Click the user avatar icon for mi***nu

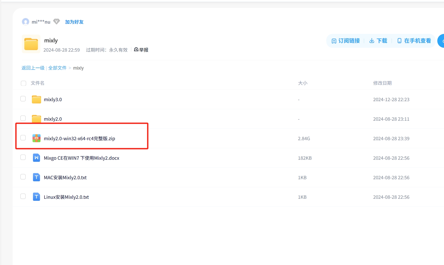(25, 22)
